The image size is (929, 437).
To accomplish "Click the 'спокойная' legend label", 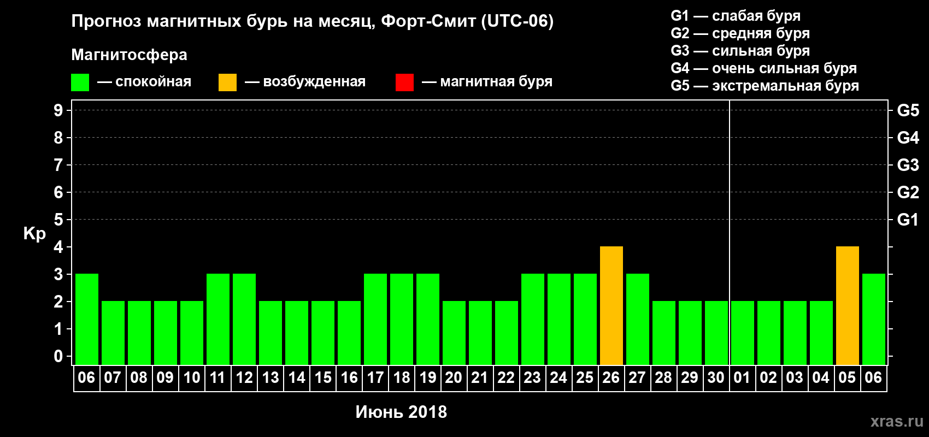I will (153, 82).
